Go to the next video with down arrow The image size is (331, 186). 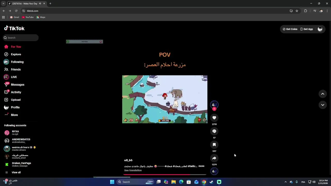(x=323, y=105)
